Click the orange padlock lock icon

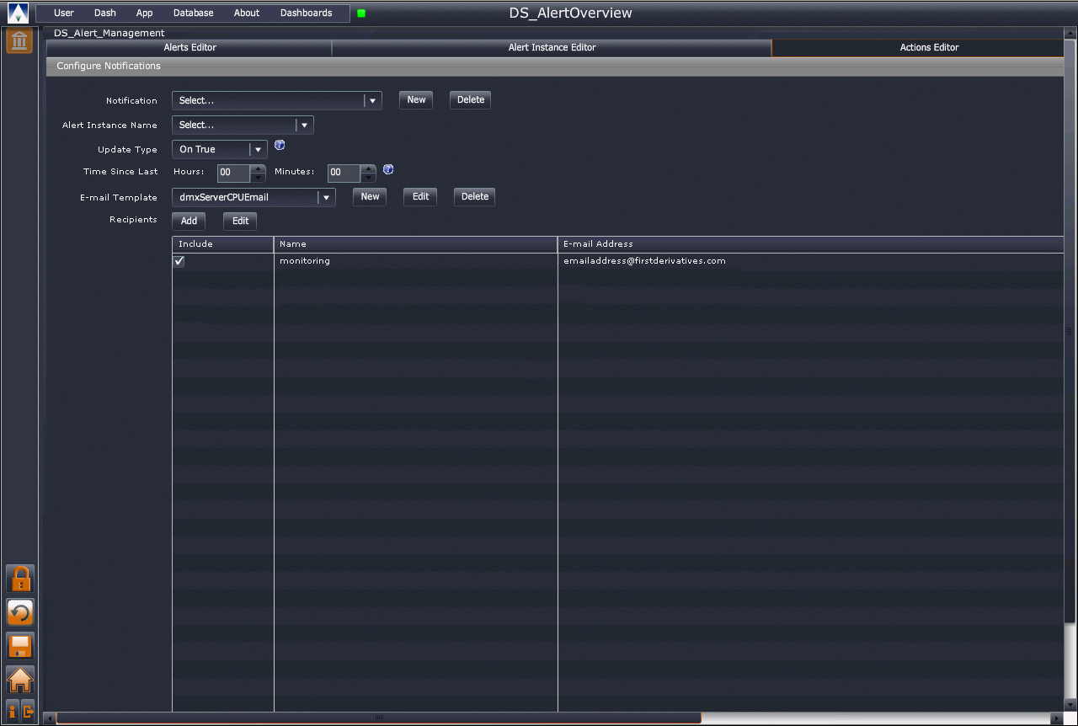20,579
